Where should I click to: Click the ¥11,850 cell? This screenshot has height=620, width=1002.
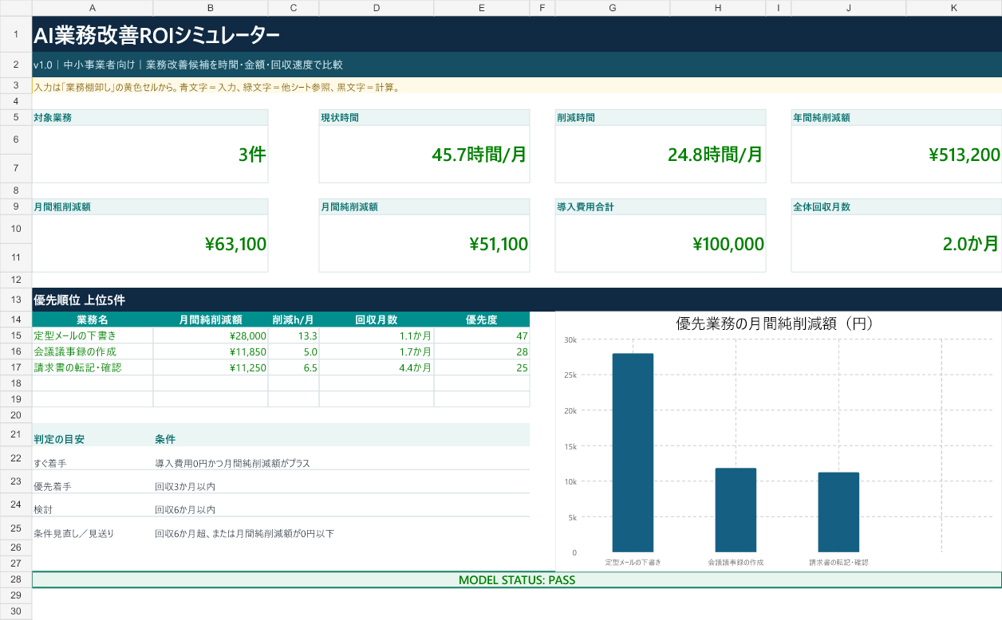pos(211,351)
